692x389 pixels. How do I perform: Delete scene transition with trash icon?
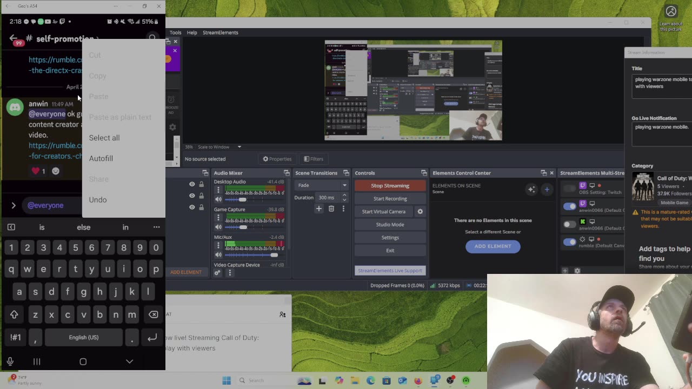[x=331, y=209]
